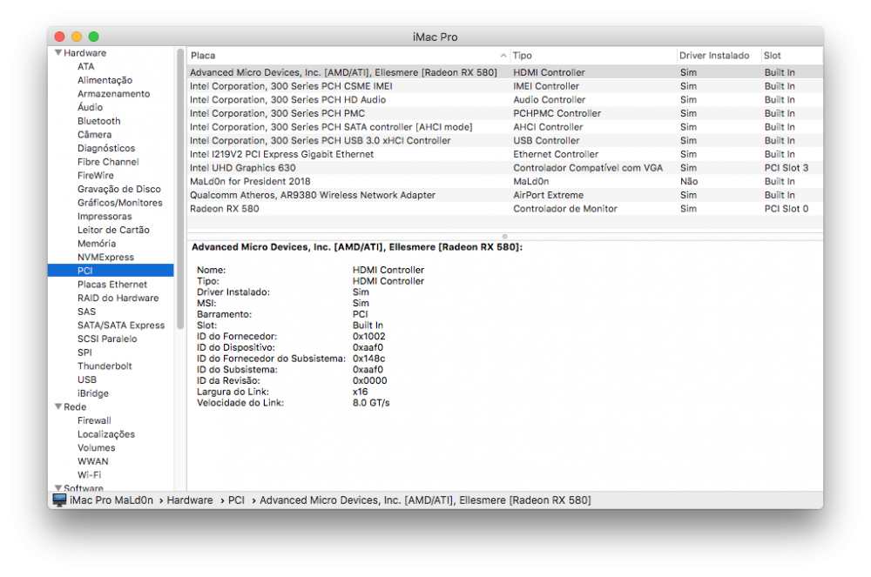Click the Placa column header
The height and width of the screenshot is (577, 871).
(203, 56)
